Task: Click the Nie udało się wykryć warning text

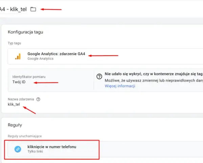Action: coord(154,74)
